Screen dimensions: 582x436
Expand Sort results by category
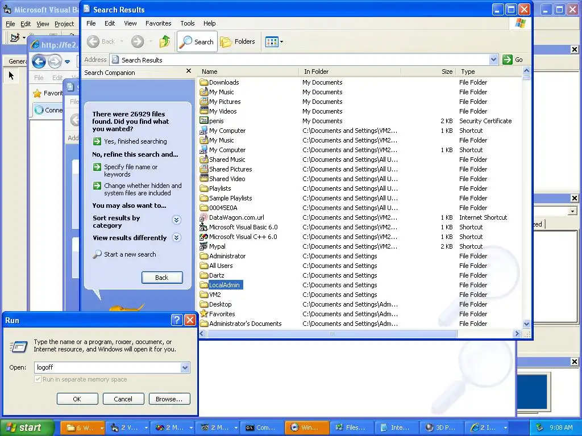pyautogui.click(x=176, y=220)
